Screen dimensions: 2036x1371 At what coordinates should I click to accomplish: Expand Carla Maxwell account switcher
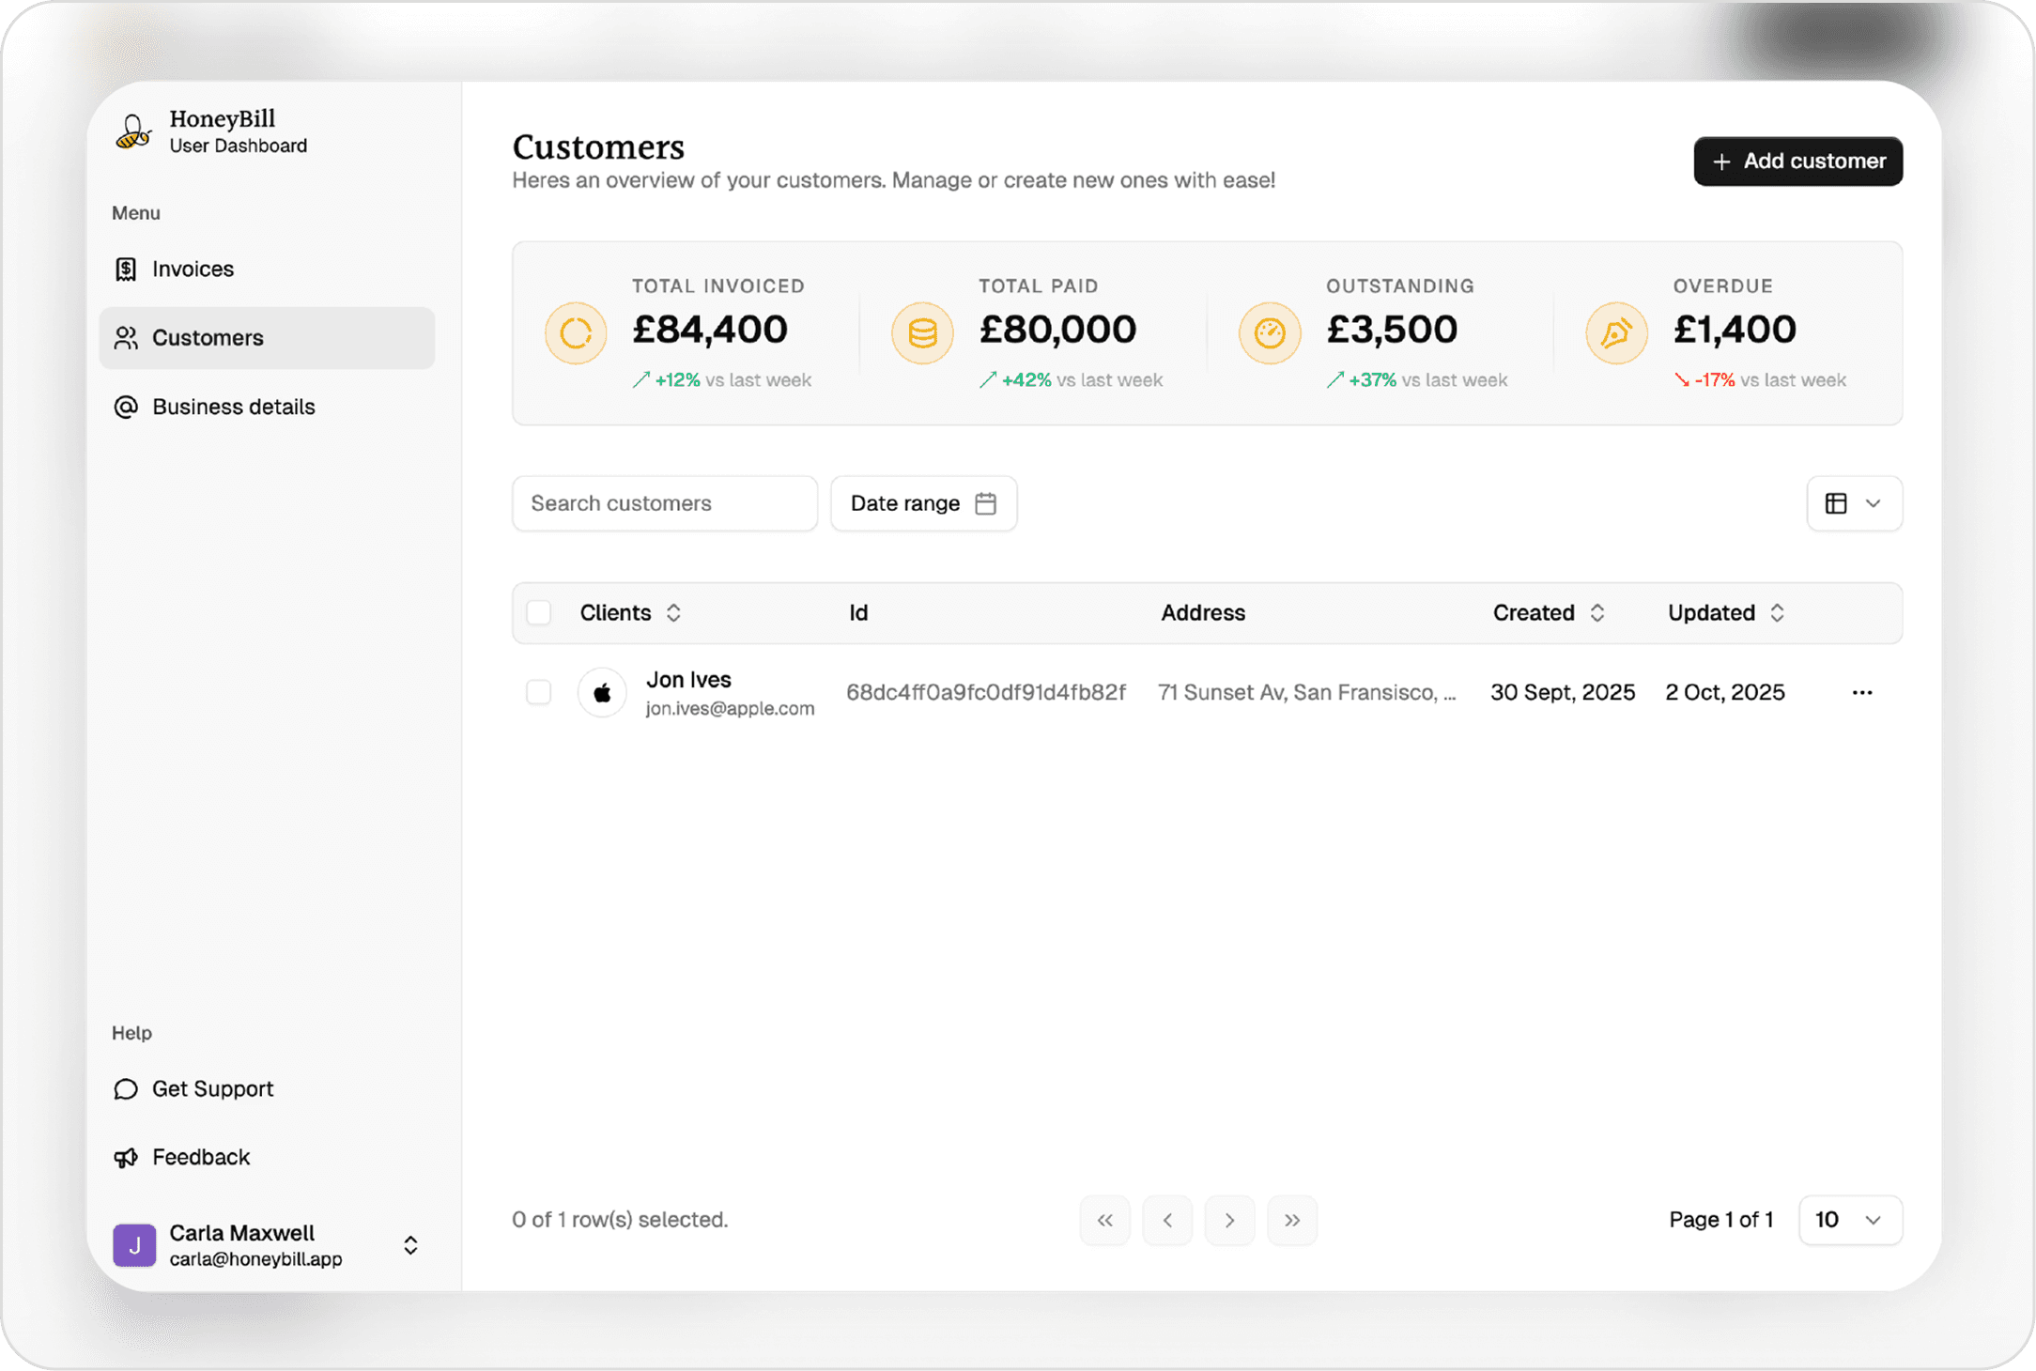pyautogui.click(x=410, y=1245)
